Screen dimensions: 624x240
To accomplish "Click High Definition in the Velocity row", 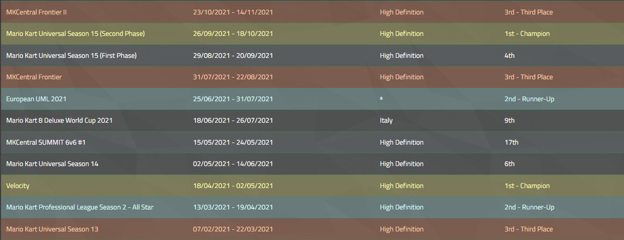I will 402,186.
